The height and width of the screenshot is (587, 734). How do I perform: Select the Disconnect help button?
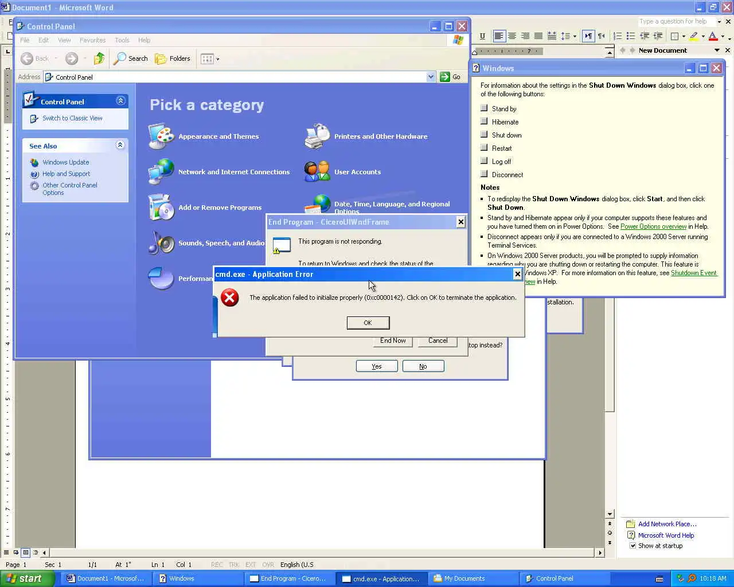[x=484, y=174]
